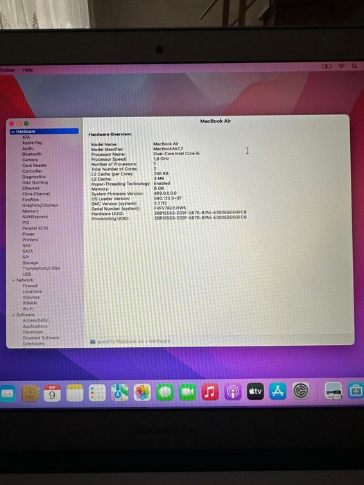Select Fibre Channel in the sidebar
This screenshot has width=364, height=485.
pyautogui.click(x=36, y=193)
